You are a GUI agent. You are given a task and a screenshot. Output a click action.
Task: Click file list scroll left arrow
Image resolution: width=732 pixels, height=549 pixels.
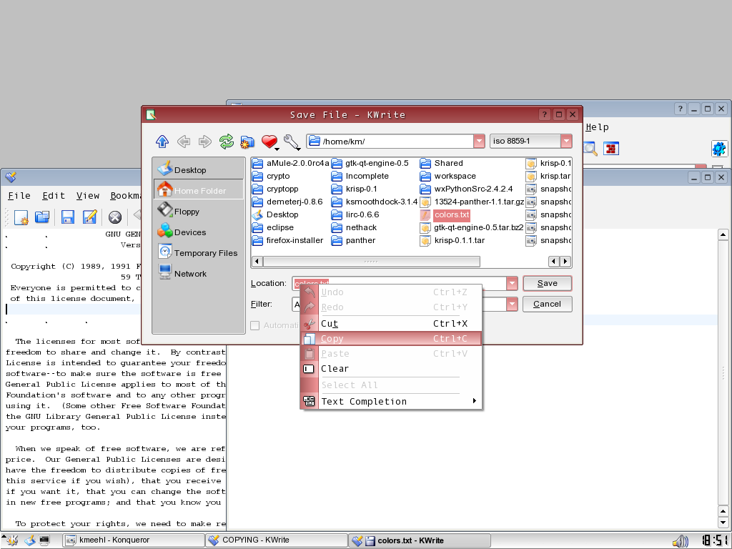click(257, 262)
